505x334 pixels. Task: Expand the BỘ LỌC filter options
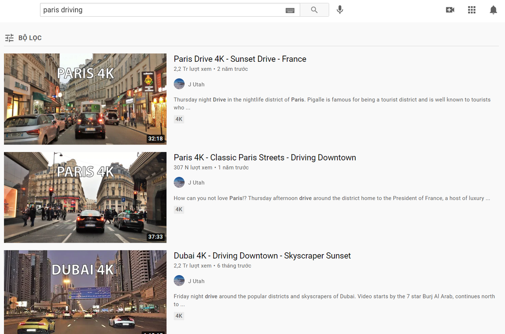(x=24, y=38)
